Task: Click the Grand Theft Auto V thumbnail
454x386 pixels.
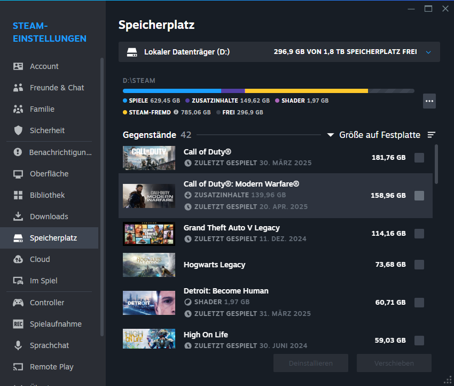Action: (x=149, y=234)
